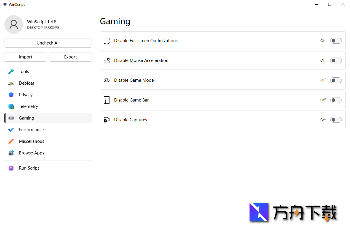Click the Import button

pyautogui.click(x=26, y=57)
